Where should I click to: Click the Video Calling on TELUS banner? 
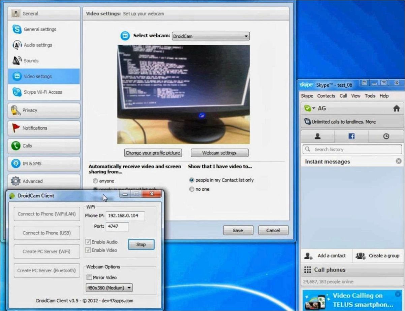(352, 300)
